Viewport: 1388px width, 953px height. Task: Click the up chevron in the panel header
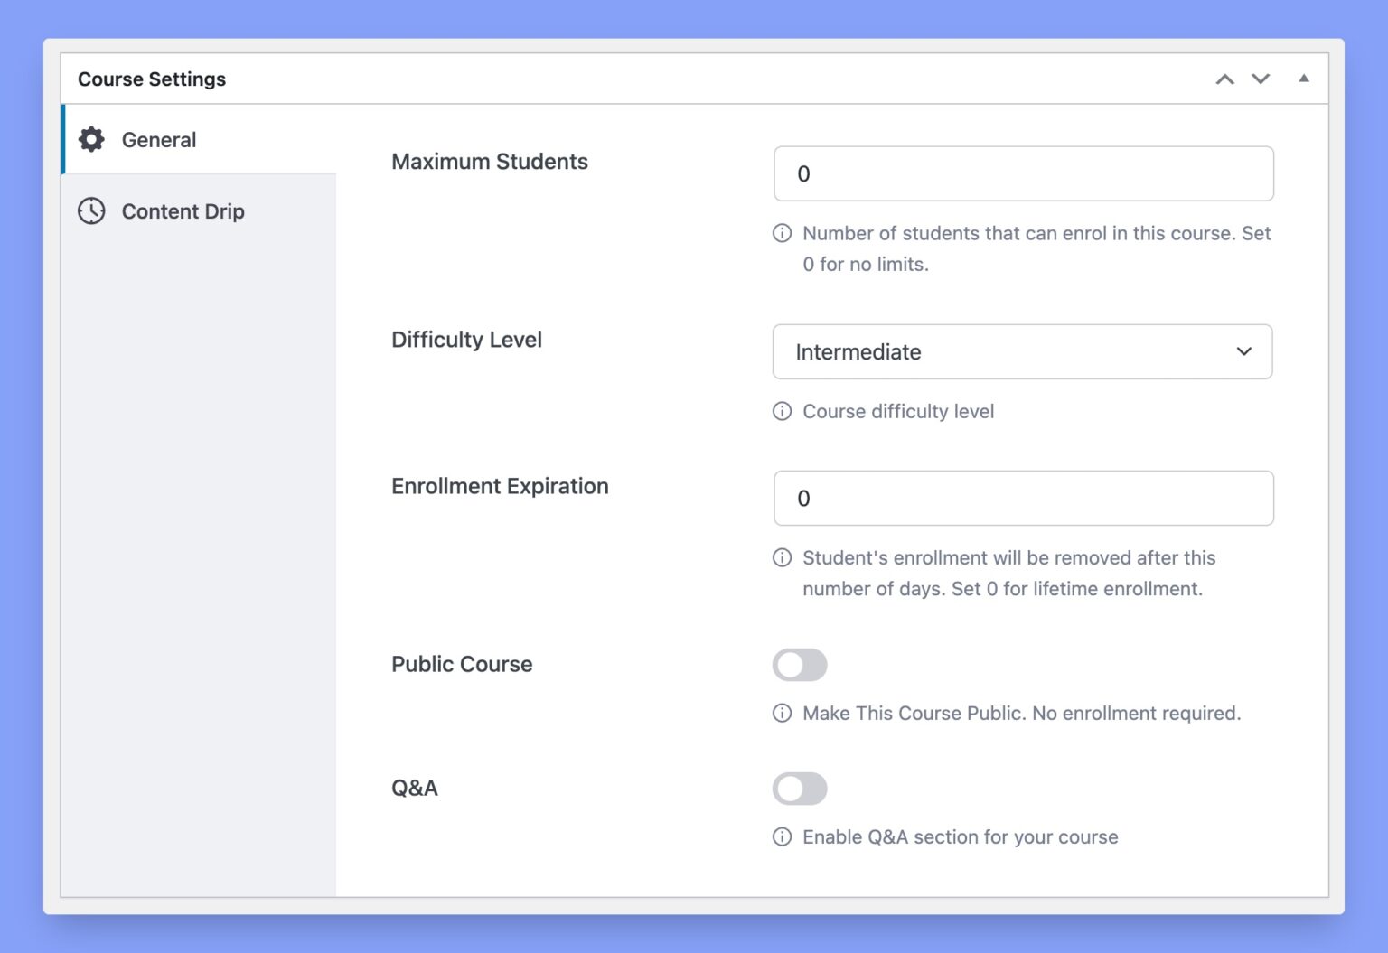tap(1224, 79)
